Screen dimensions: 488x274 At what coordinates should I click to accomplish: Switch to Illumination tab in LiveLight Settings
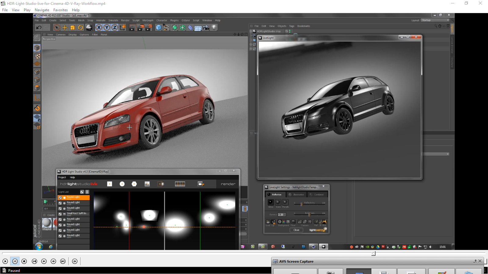point(296,195)
